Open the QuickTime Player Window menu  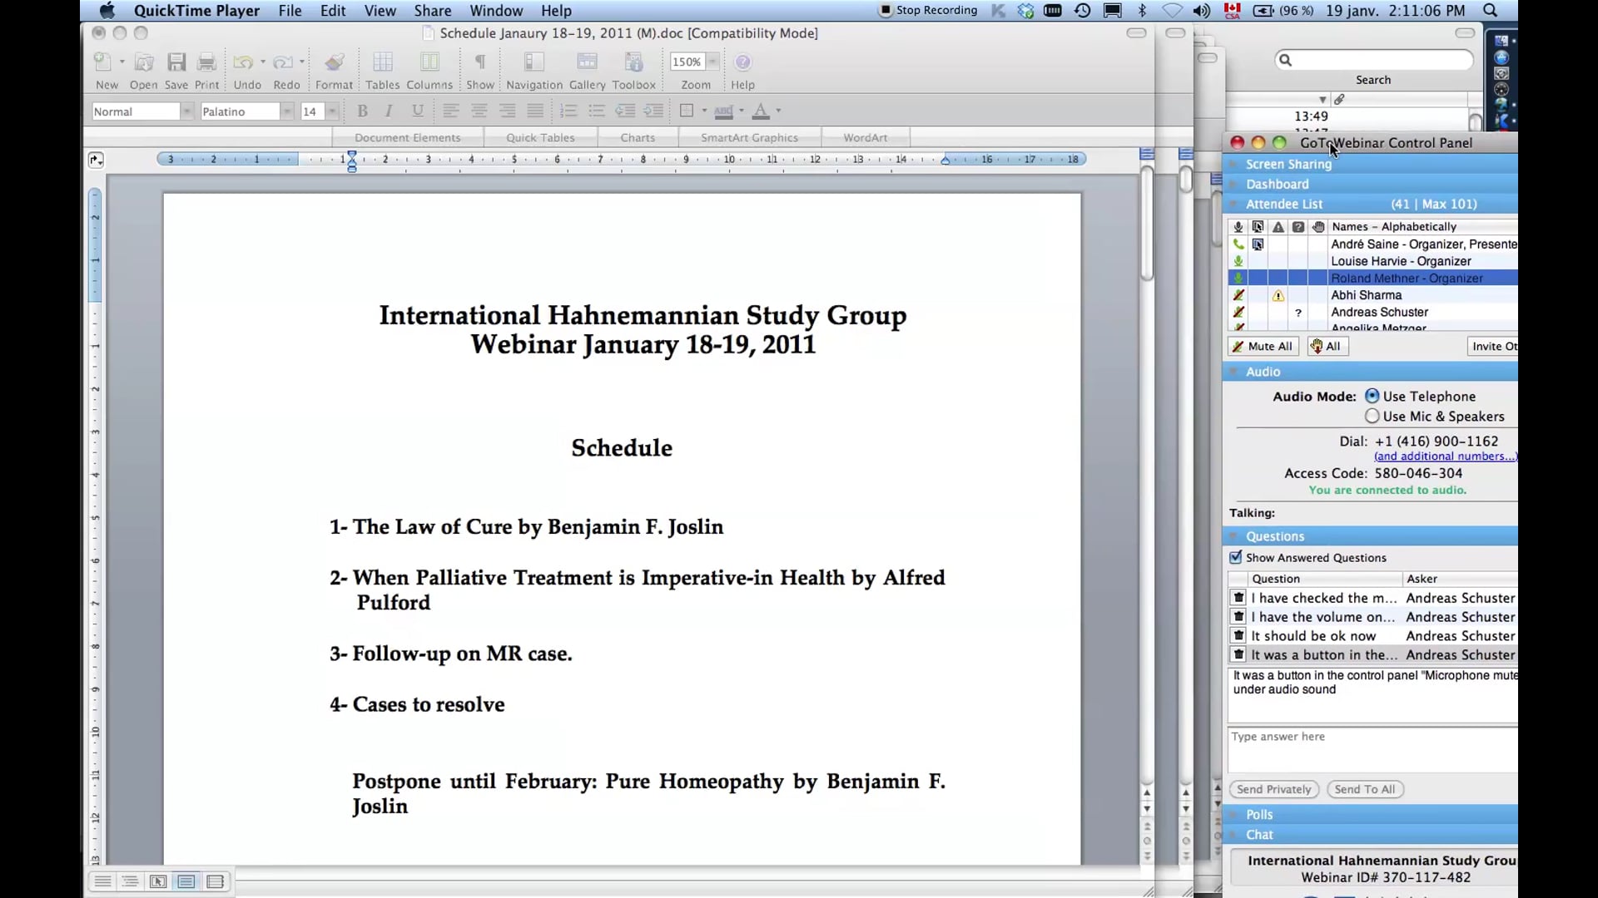click(x=495, y=11)
